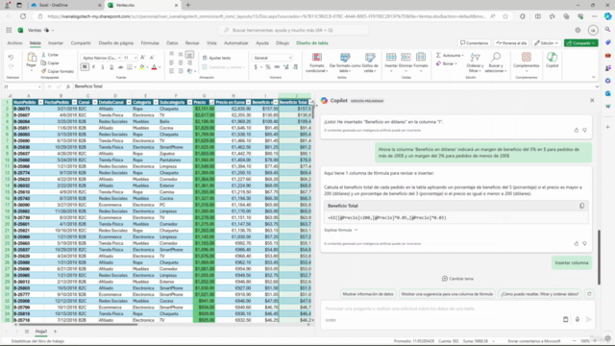
Task: Open the Canal column filter arrow
Action: pos(95,103)
